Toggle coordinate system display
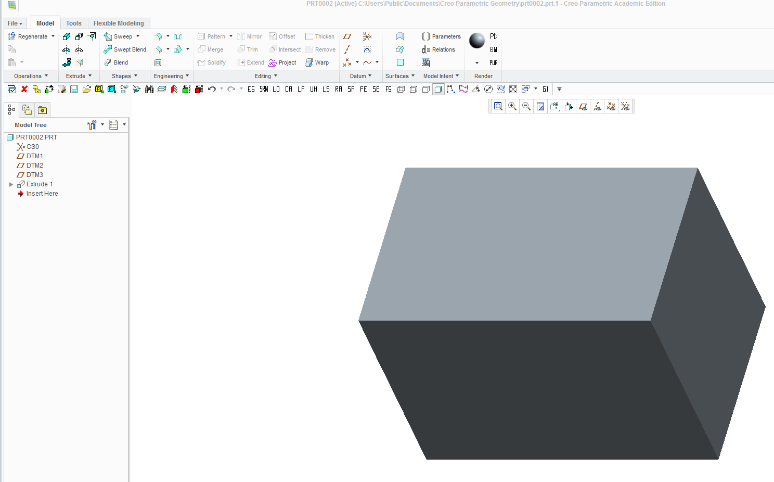 point(625,106)
